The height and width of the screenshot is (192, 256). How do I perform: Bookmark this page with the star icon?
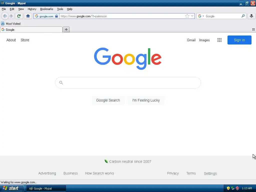coord(187,16)
